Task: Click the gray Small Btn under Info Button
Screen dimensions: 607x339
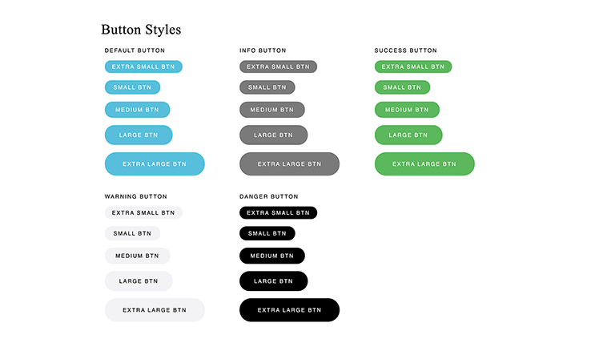Action: [x=267, y=87]
